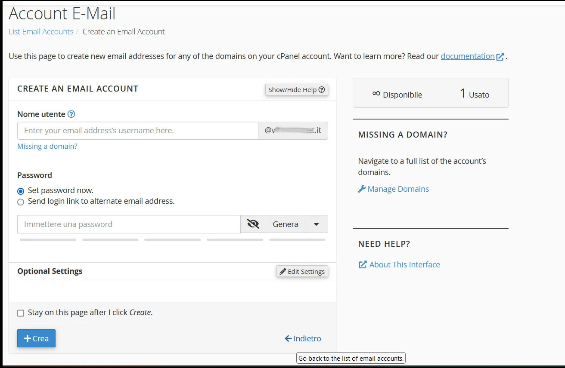The image size is (565, 368).
Task: Select the Set password now option
Action: click(20, 191)
